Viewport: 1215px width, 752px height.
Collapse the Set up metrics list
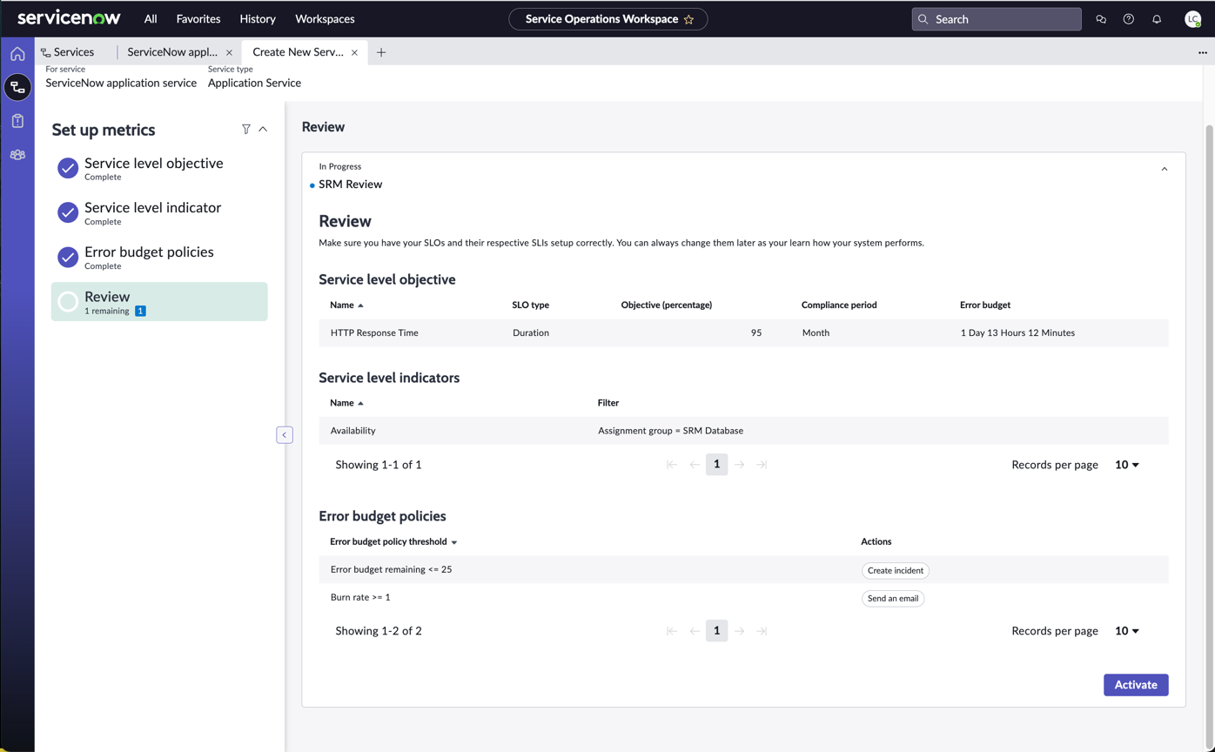[263, 129]
